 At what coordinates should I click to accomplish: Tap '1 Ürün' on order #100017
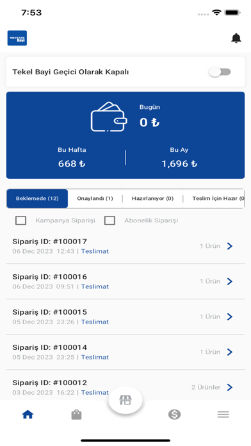coord(210,246)
